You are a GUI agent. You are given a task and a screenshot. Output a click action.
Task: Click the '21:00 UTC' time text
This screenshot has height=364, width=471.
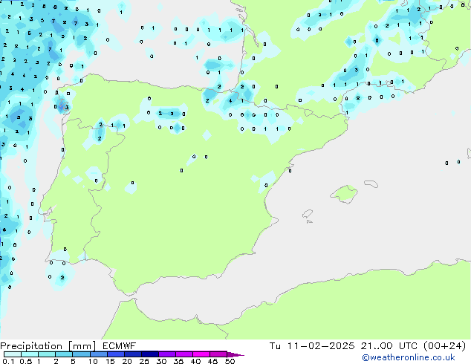[x=389, y=346]
